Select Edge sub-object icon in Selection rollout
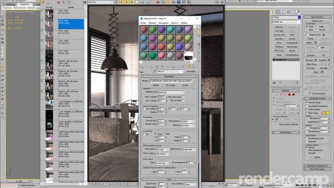Image resolution: width=334 pixels, height=188 pixels. [281, 95]
